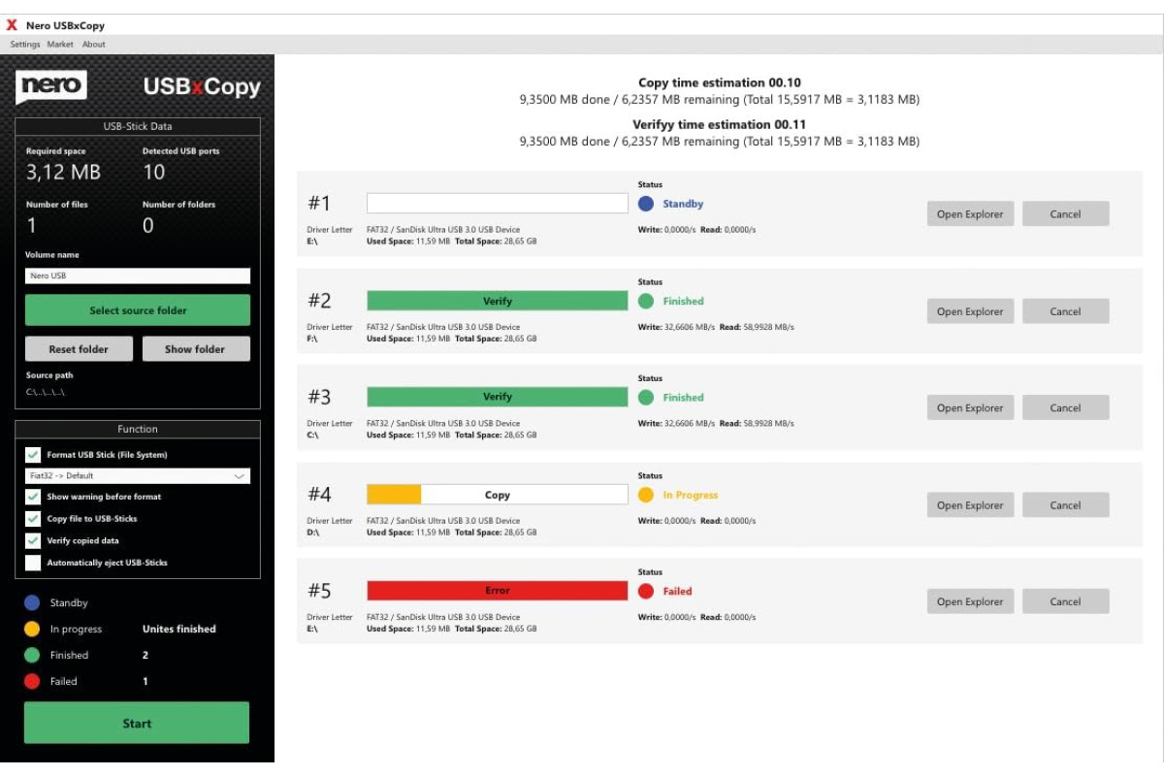Open Explorer for drive #2
The height and width of the screenshot is (776, 1164).
970,311
